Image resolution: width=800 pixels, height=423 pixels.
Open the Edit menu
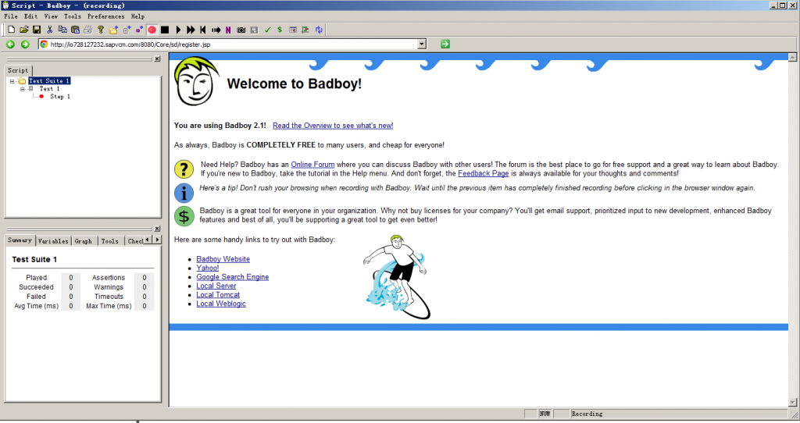click(30, 16)
